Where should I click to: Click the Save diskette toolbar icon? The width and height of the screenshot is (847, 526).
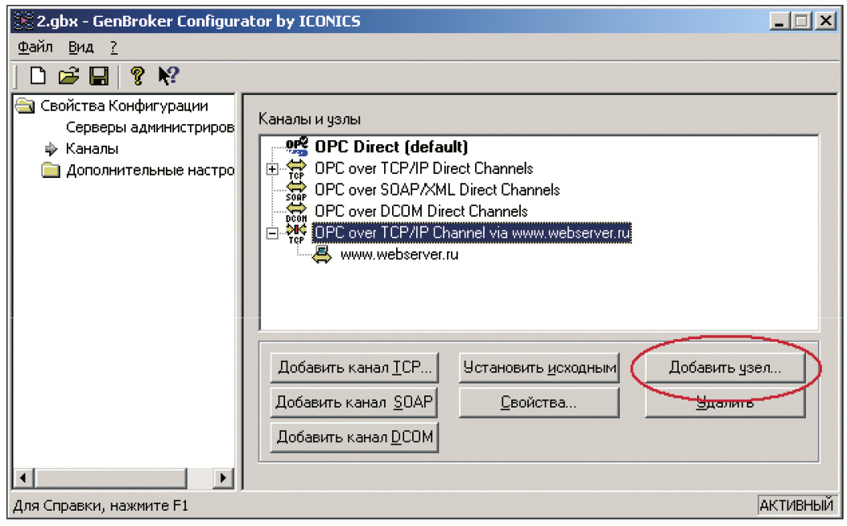point(99,76)
